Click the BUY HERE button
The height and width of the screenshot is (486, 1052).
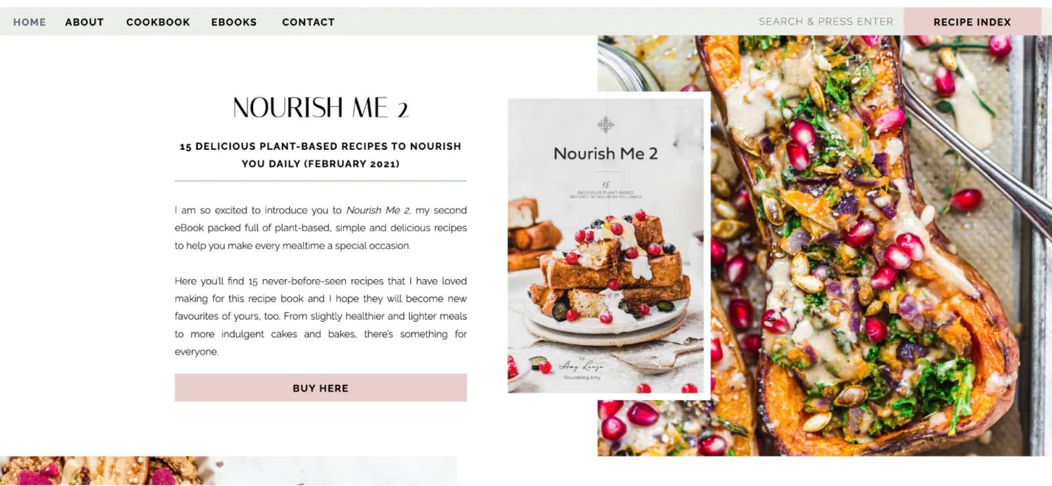(x=321, y=387)
